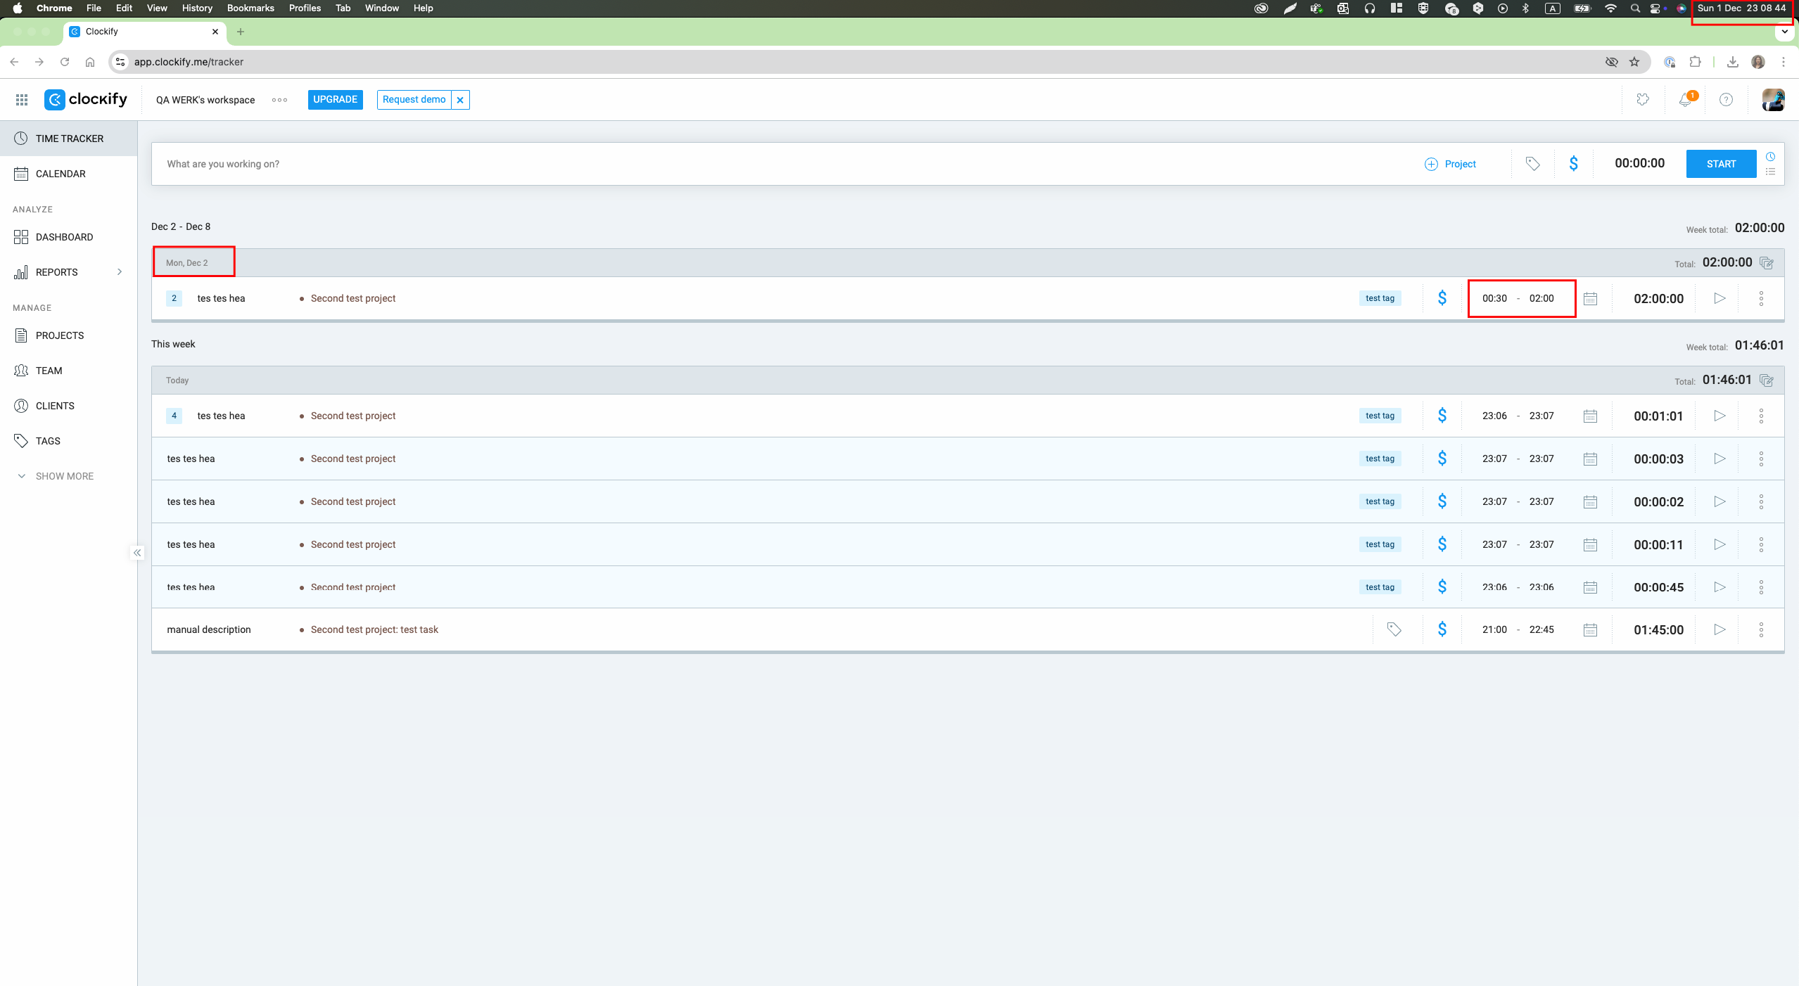Expand the REPORTS submenu chevron

[x=120, y=272]
